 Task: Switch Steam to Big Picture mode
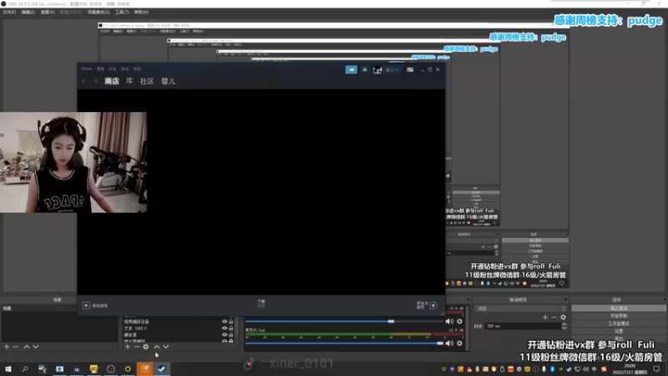(410, 69)
